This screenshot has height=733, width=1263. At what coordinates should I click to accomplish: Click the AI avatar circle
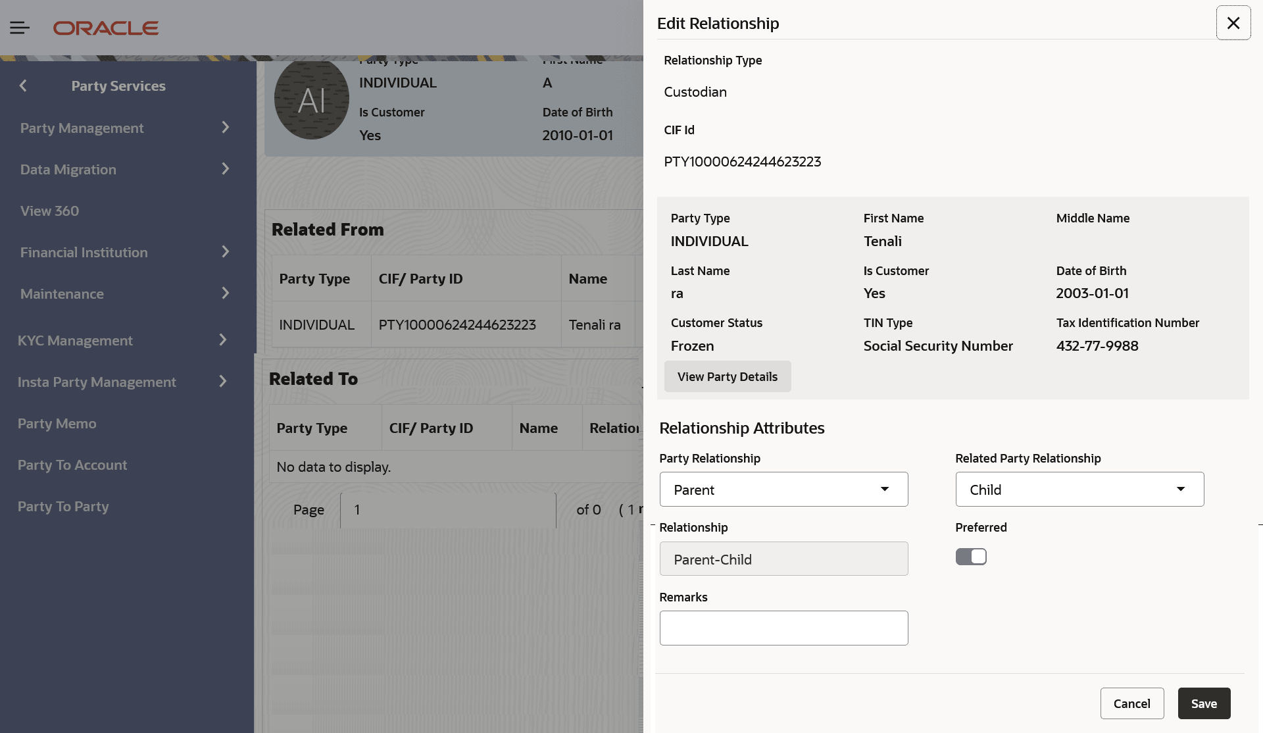pos(311,100)
